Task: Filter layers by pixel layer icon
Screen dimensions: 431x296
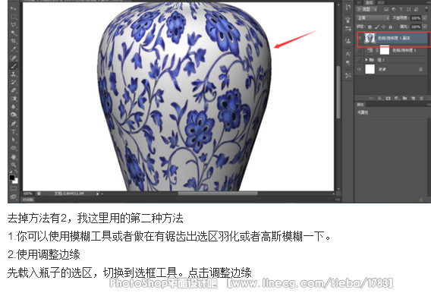Action: click(x=386, y=9)
